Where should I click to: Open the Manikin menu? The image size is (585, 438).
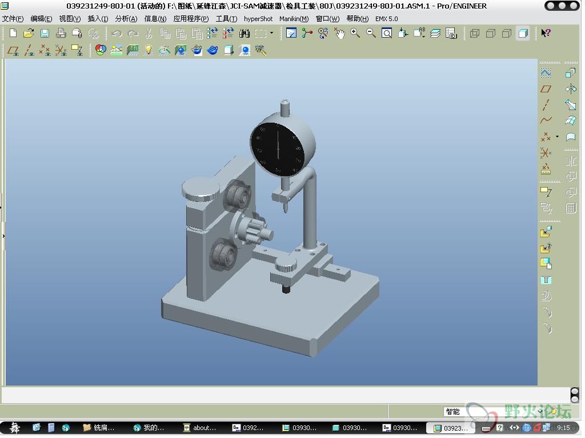295,19
